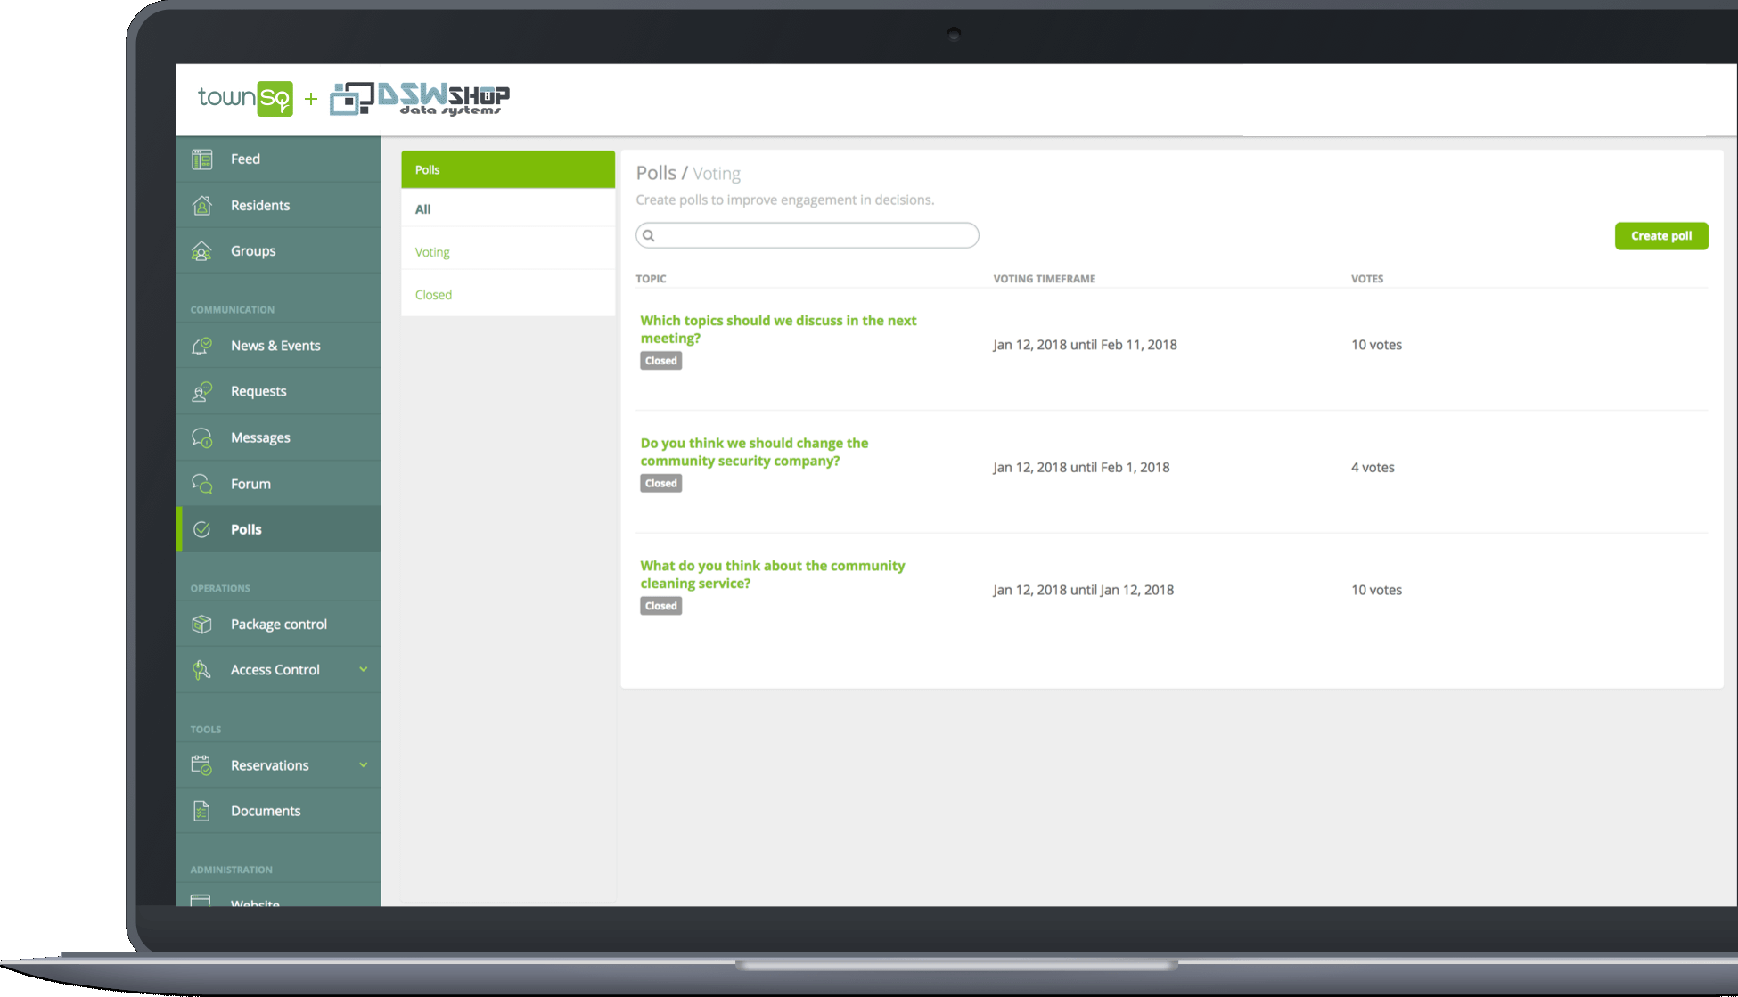Open the News & Events section
The image size is (1738, 997).
tap(275, 345)
